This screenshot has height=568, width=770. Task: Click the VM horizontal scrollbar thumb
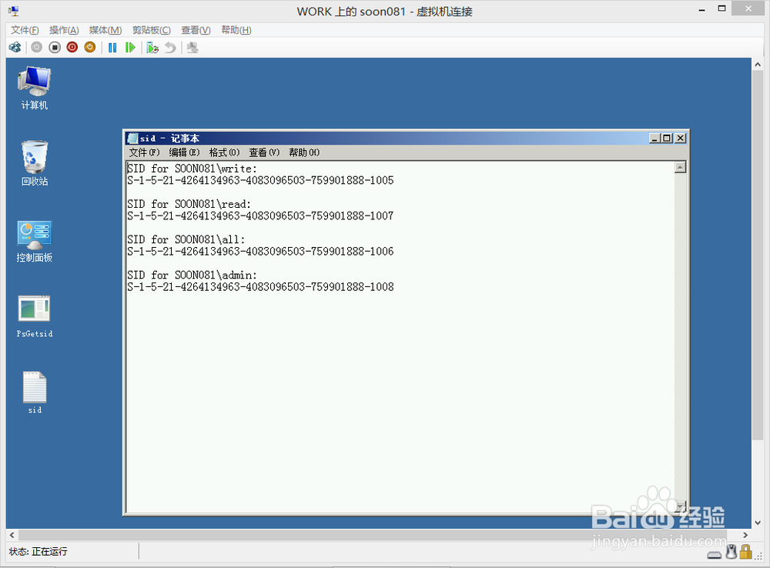tap(372, 535)
